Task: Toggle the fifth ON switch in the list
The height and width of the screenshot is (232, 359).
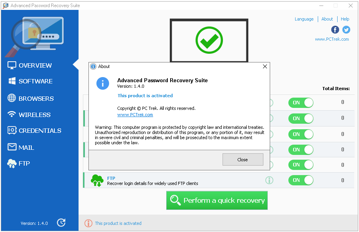Action: pyautogui.click(x=301, y=165)
